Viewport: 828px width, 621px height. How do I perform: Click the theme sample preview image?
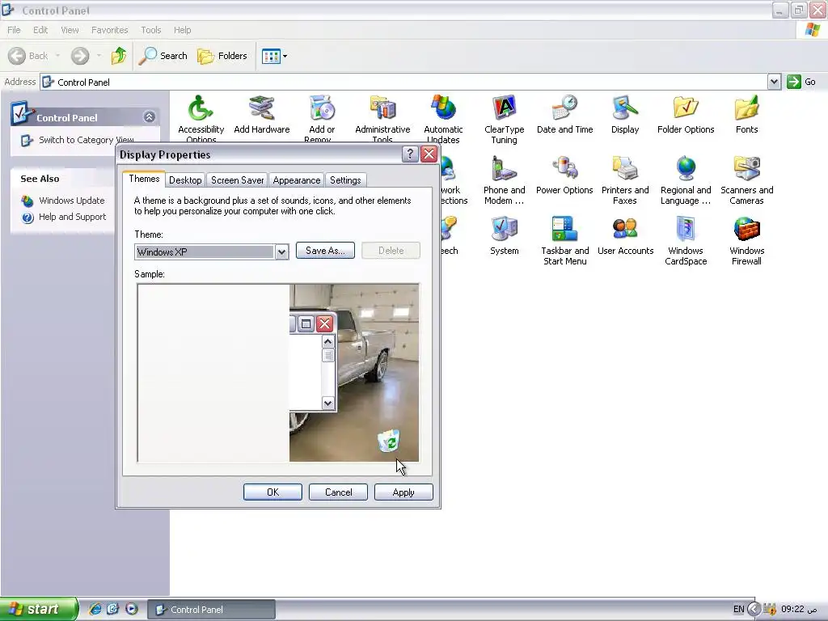coord(278,373)
